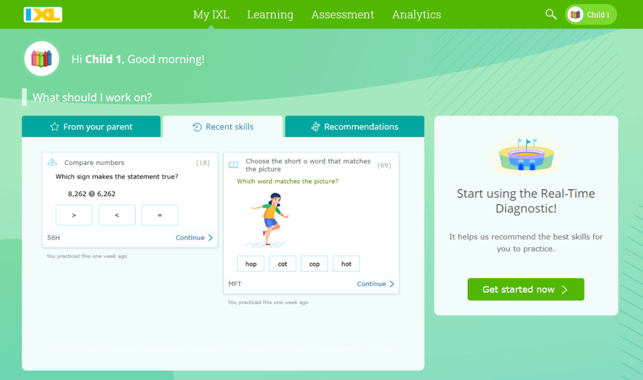This screenshot has height=380, width=643.
Task: Switch to the From your parent tab
Action: 91,127
